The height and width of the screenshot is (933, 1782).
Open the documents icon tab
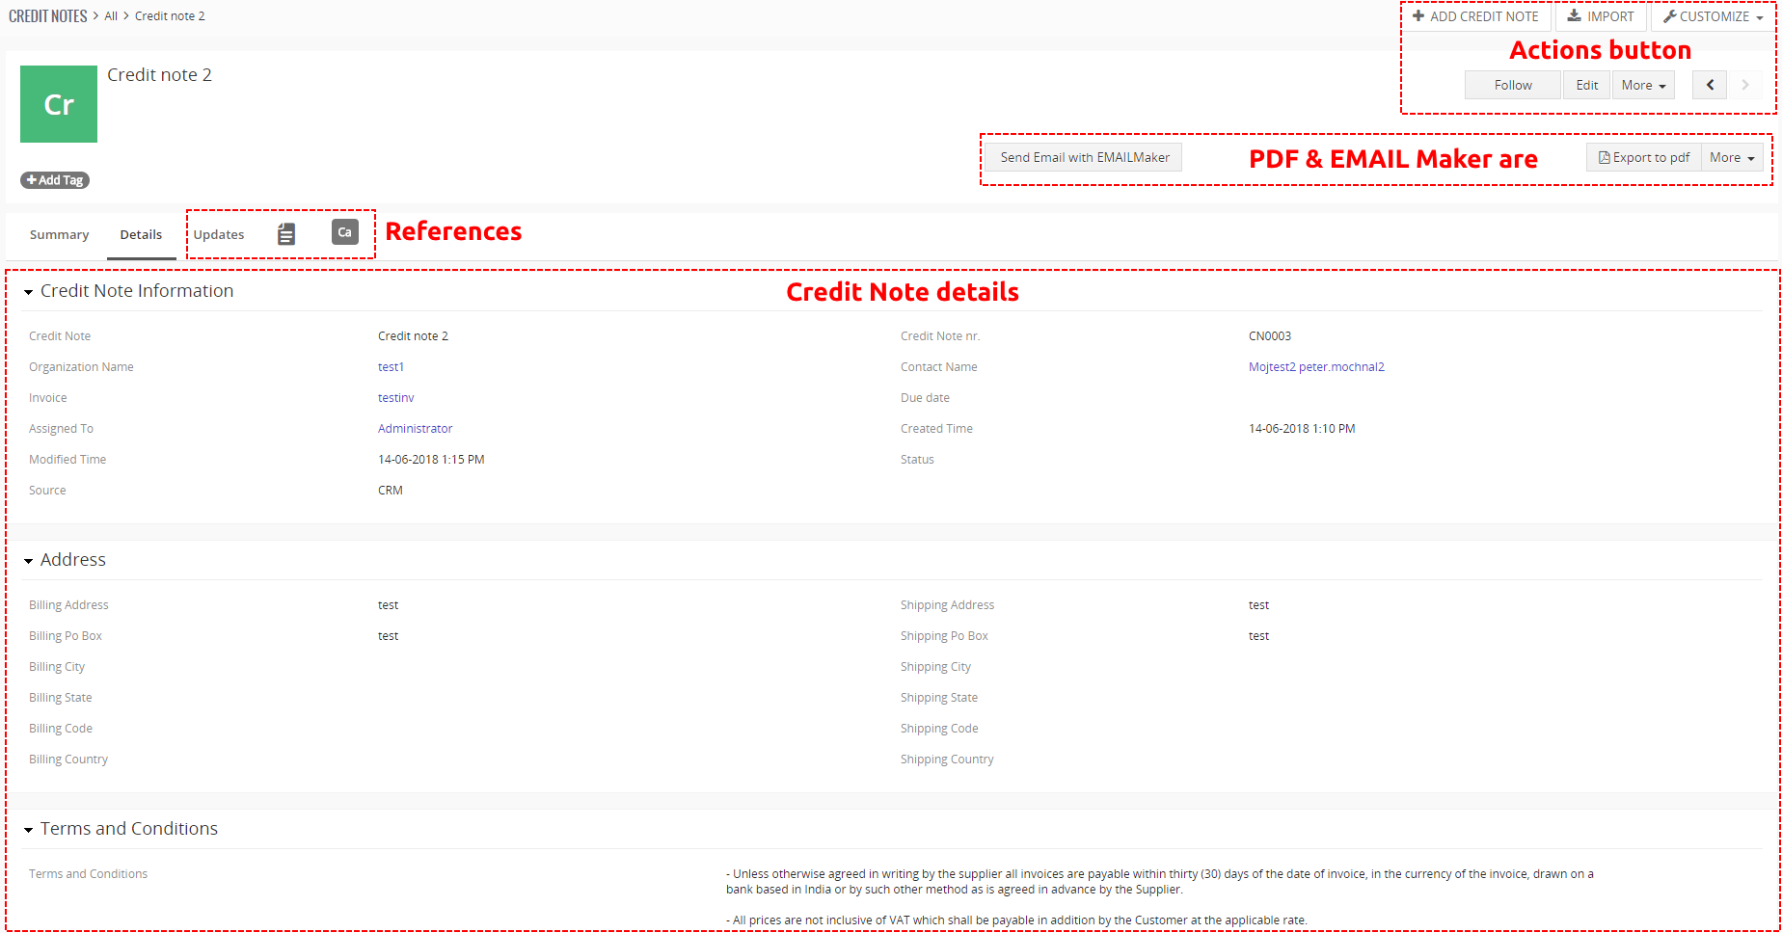286,234
